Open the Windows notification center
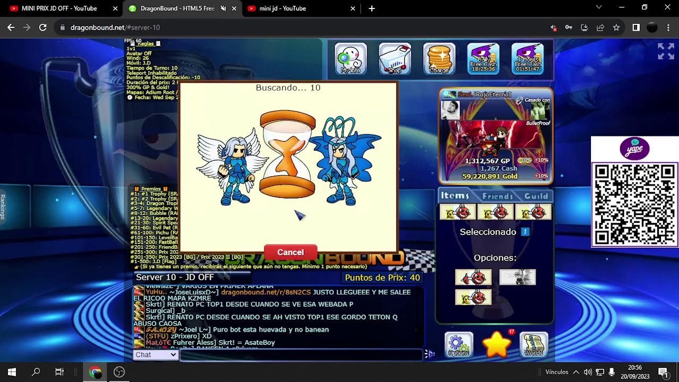Screen dimensions: 679x382 (663, 372)
